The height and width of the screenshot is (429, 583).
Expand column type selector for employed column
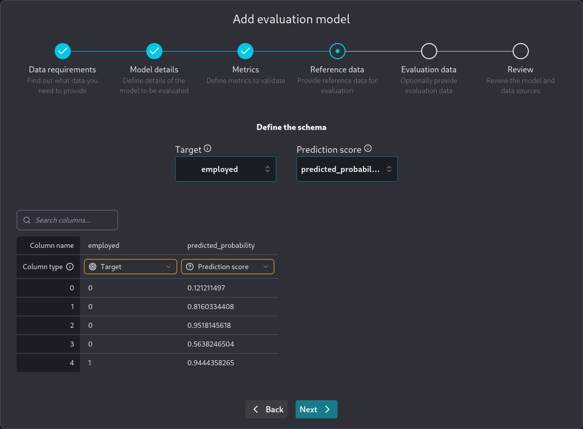[131, 267]
